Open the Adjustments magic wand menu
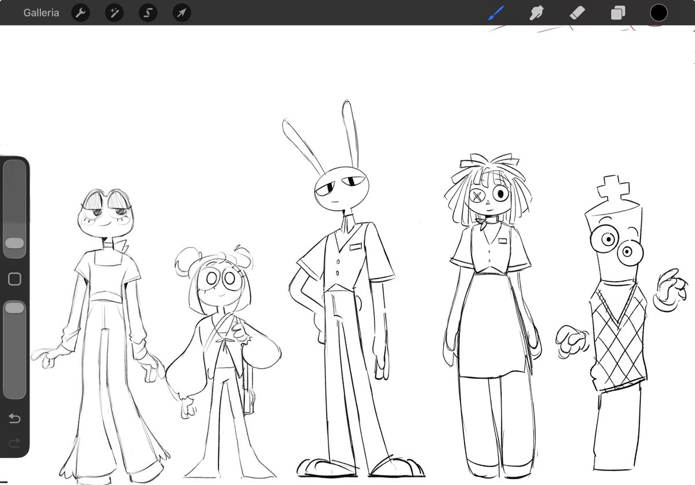Viewport: 695px width, 485px height. [114, 13]
